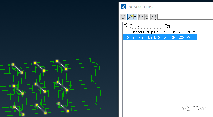
Task: Click the plus expand-all button
Action: pos(147,15)
